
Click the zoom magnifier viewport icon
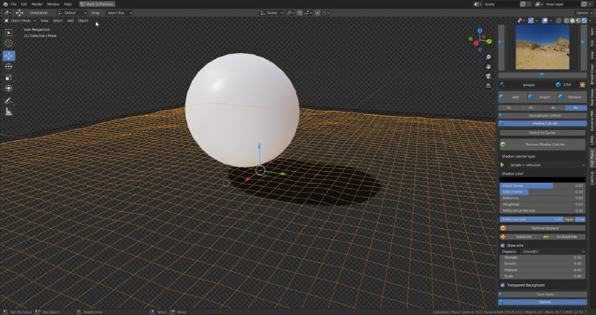[x=488, y=58]
